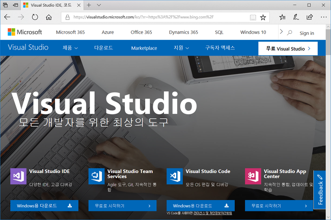Image resolution: width=331 pixels, height=220 pixels.
Task: Select the Visual Studio IDE browser tab
Action: (52, 5)
